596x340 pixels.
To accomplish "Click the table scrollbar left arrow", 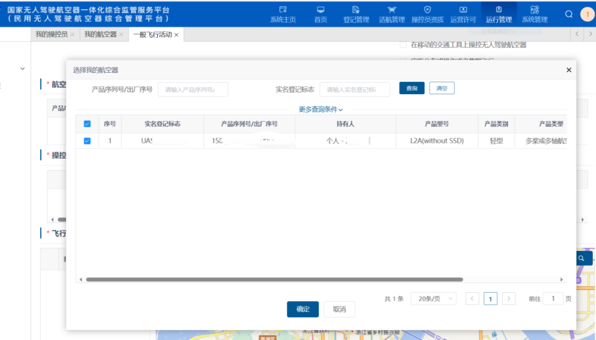I will (x=81, y=279).
